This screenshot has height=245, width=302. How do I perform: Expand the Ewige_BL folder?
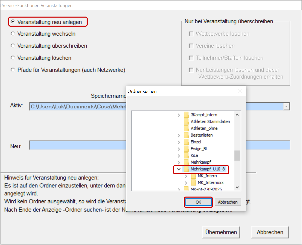[179, 149]
